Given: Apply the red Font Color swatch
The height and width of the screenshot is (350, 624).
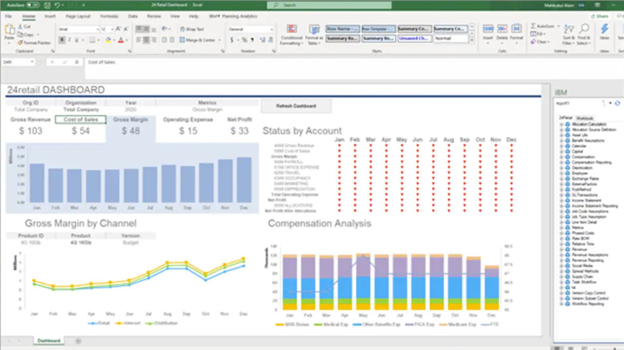Looking at the screenshot, I should coord(121,40).
